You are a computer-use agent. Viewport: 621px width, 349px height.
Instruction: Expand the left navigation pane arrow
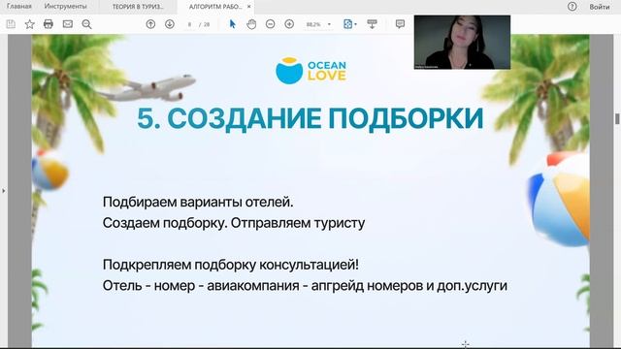(x=4, y=191)
